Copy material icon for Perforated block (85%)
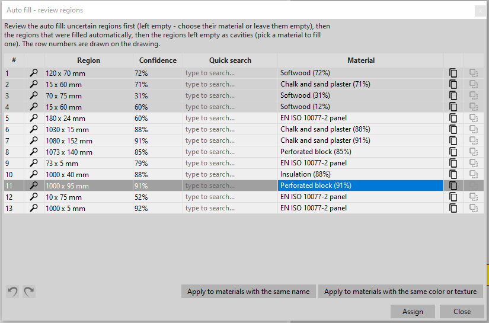Image resolution: width=489 pixels, height=323 pixels. [453, 152]
